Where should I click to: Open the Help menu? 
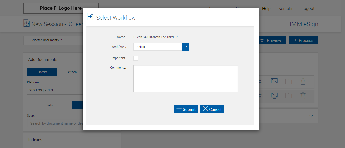[266, 8]
